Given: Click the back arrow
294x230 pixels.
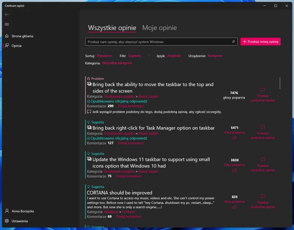Looking at the screenshot, I should [x=7, y=14].
